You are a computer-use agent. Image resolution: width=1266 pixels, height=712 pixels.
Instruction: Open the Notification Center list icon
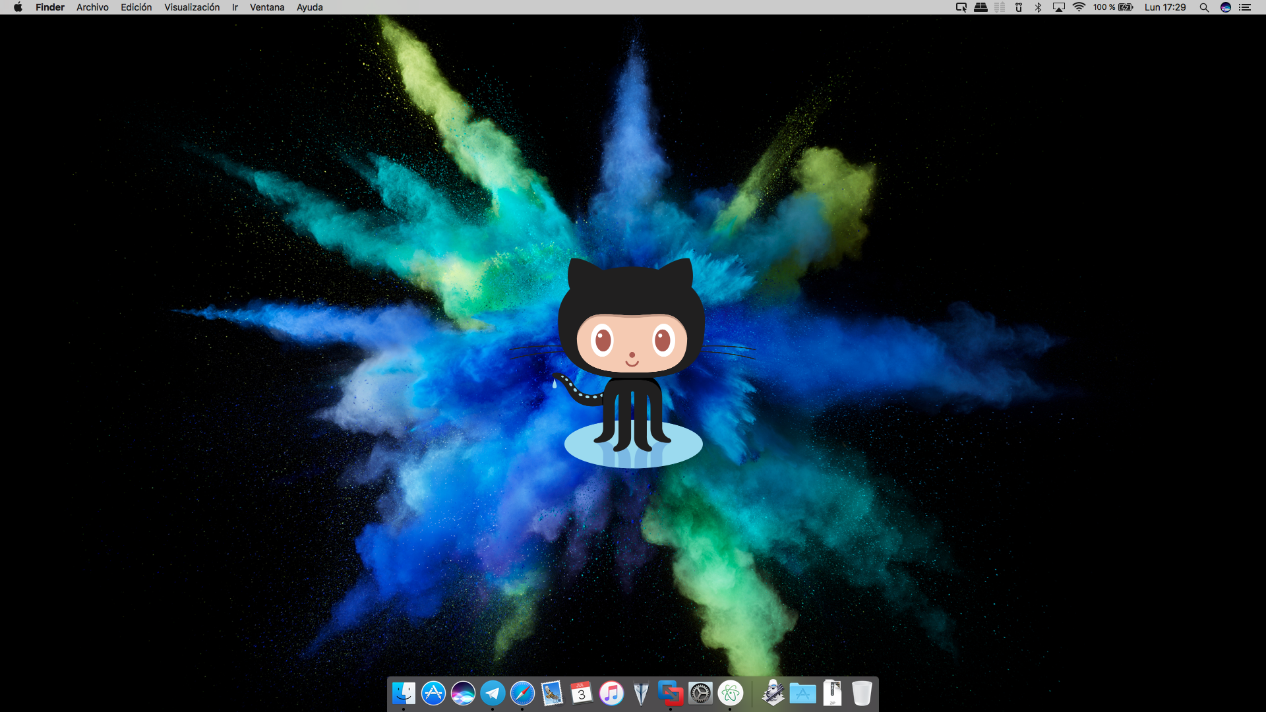pyautogui.click(x=1245, y=7)
